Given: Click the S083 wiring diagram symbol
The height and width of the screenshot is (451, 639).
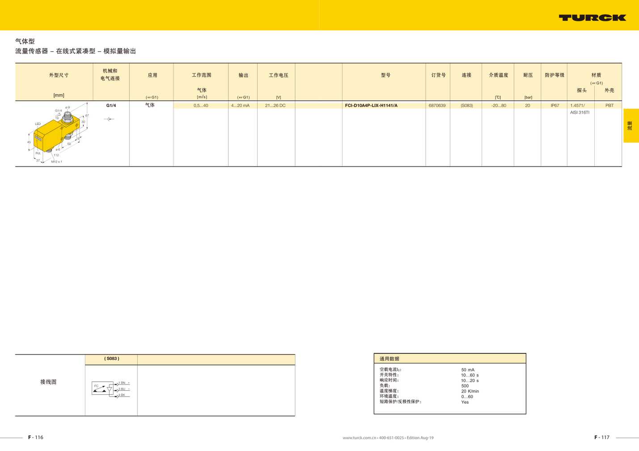Looking at the screenshot, I should pos(111,388).
